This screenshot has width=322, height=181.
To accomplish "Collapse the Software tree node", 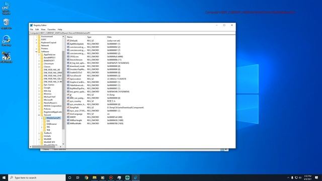I will coord(36,52).
